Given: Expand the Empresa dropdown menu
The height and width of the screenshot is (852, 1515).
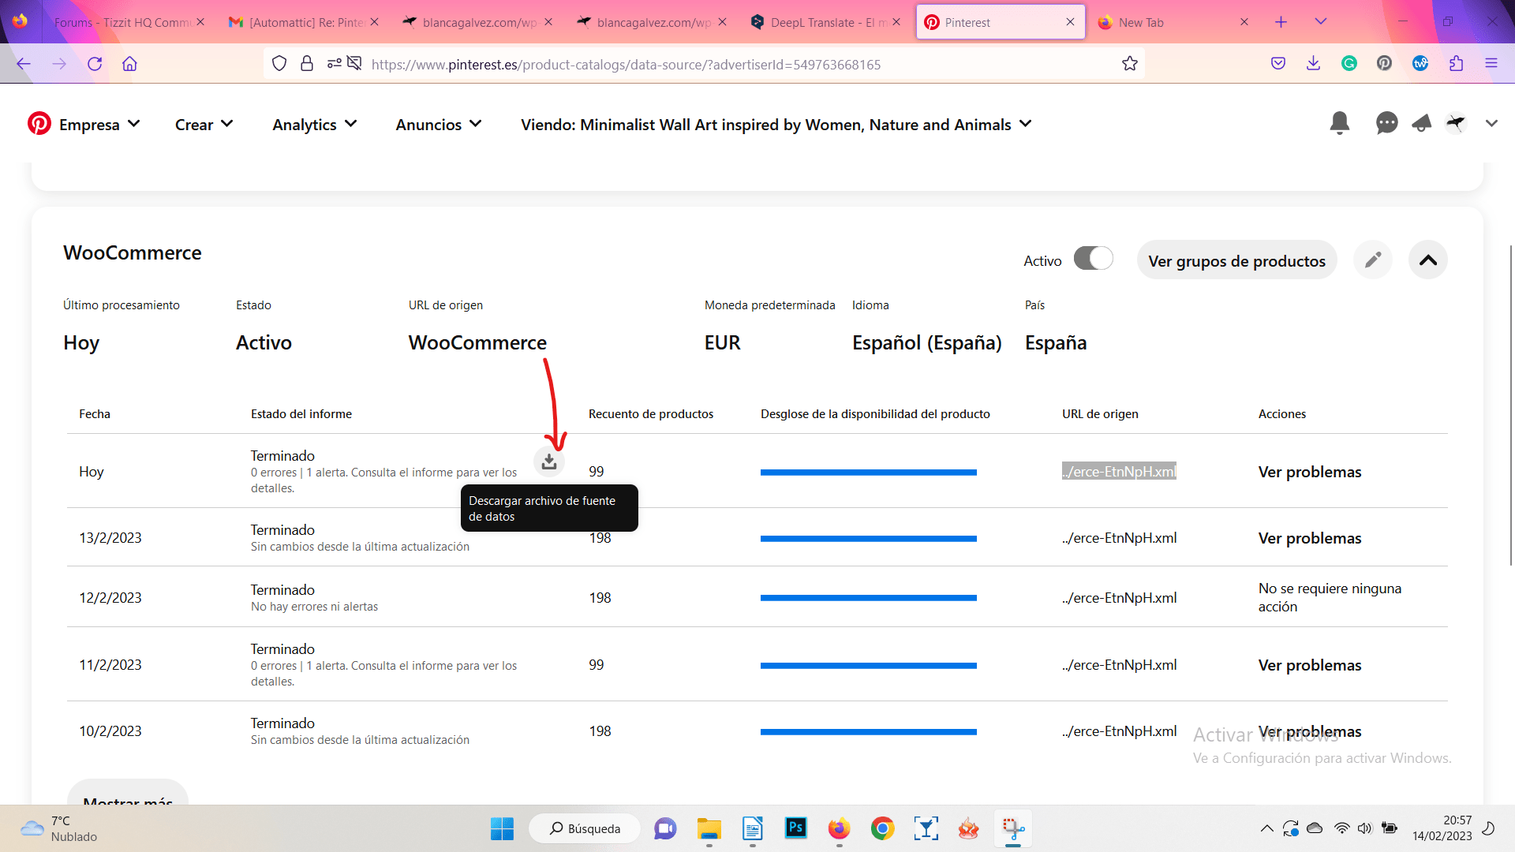Looking at the screenshot, I should point(100,125).
